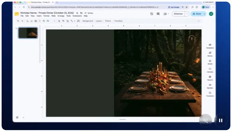Viewport: 232px width, 132px height.
Task: Open the Edit menu
Action: [27, 16]
